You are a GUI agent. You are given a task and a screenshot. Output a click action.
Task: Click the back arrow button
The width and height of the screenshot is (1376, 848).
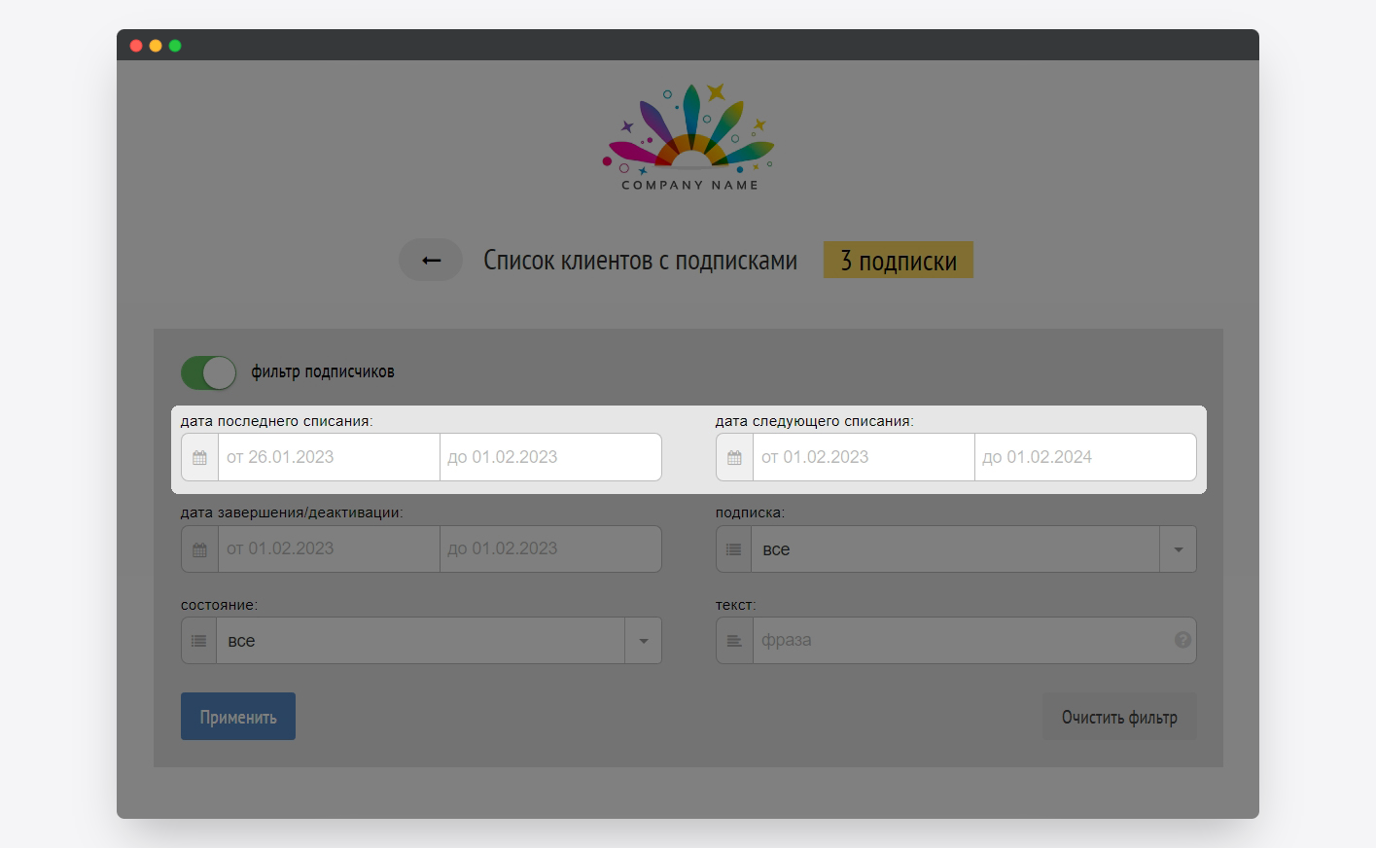[431, 261]
